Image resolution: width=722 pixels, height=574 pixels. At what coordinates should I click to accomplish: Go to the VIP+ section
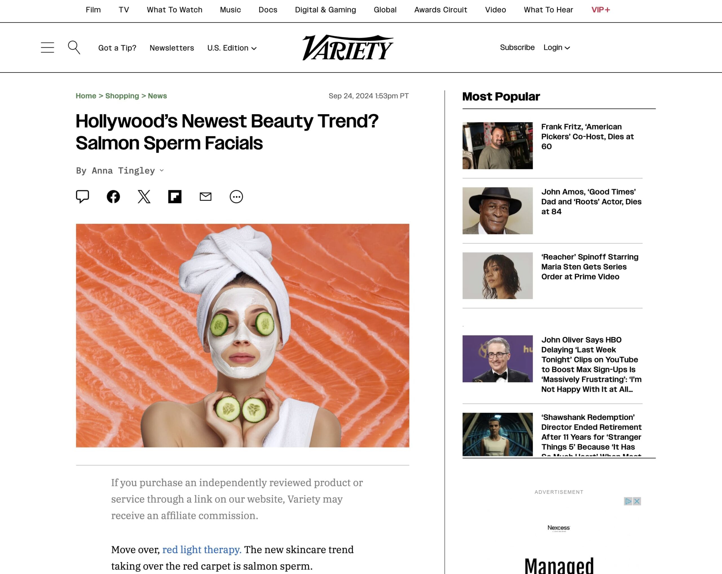point(601,10)
